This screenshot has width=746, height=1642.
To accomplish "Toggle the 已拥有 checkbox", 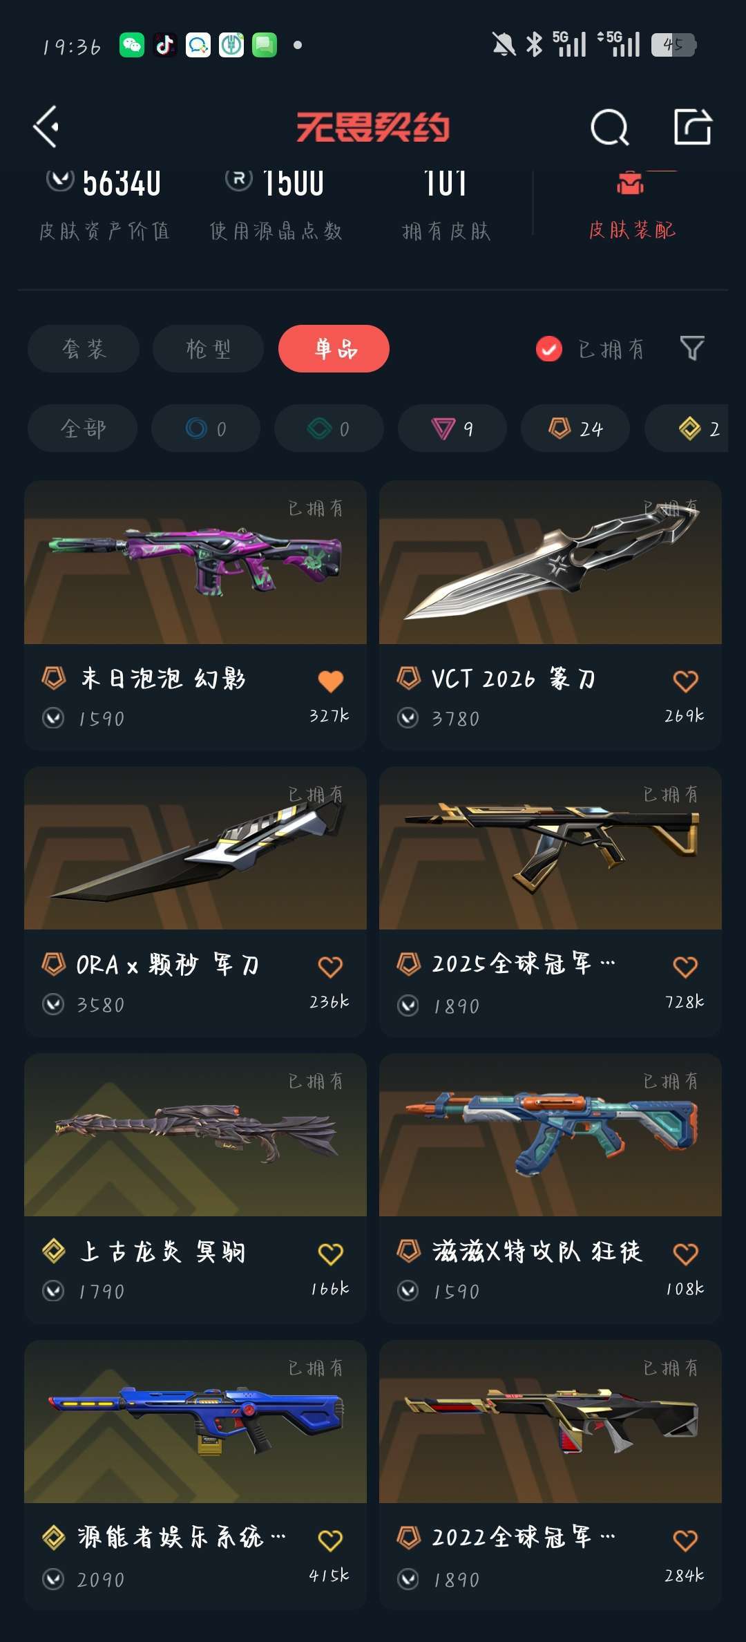I will click(549, 349).
